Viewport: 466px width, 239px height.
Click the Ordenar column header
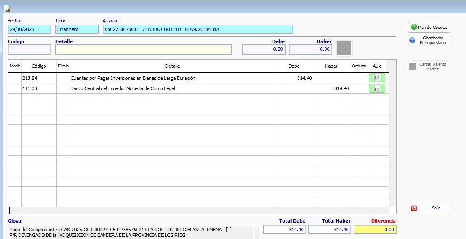[359, 66]
